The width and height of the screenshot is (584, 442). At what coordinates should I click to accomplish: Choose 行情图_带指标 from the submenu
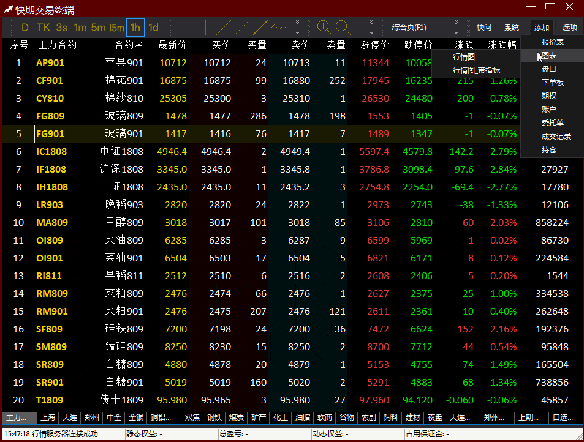coord(476,70)
